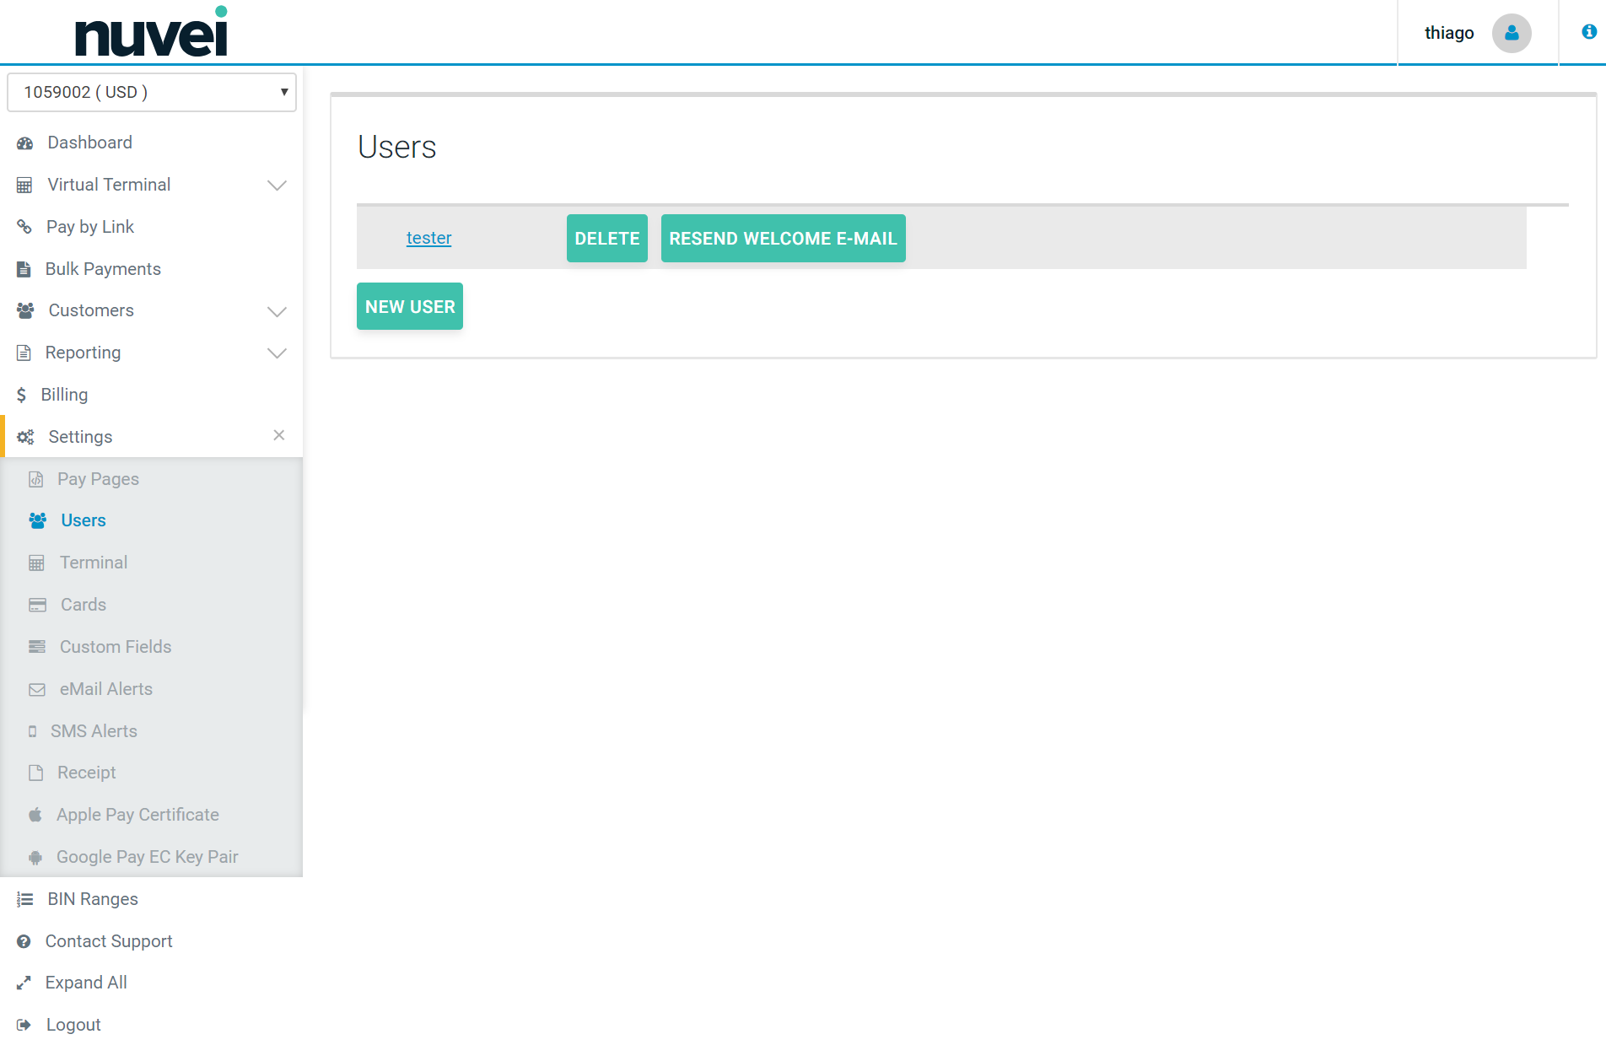
Task: Click the user avatar icon next to thiago
Action: [1511, 33]
